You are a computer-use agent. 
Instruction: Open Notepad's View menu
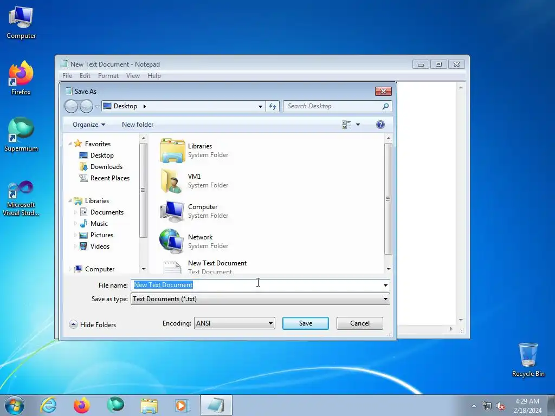tap(133, 76)
